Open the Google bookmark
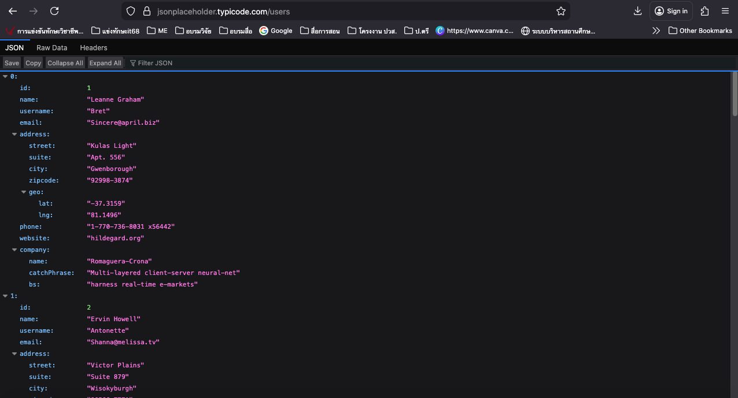 click(x=276, y=31)
